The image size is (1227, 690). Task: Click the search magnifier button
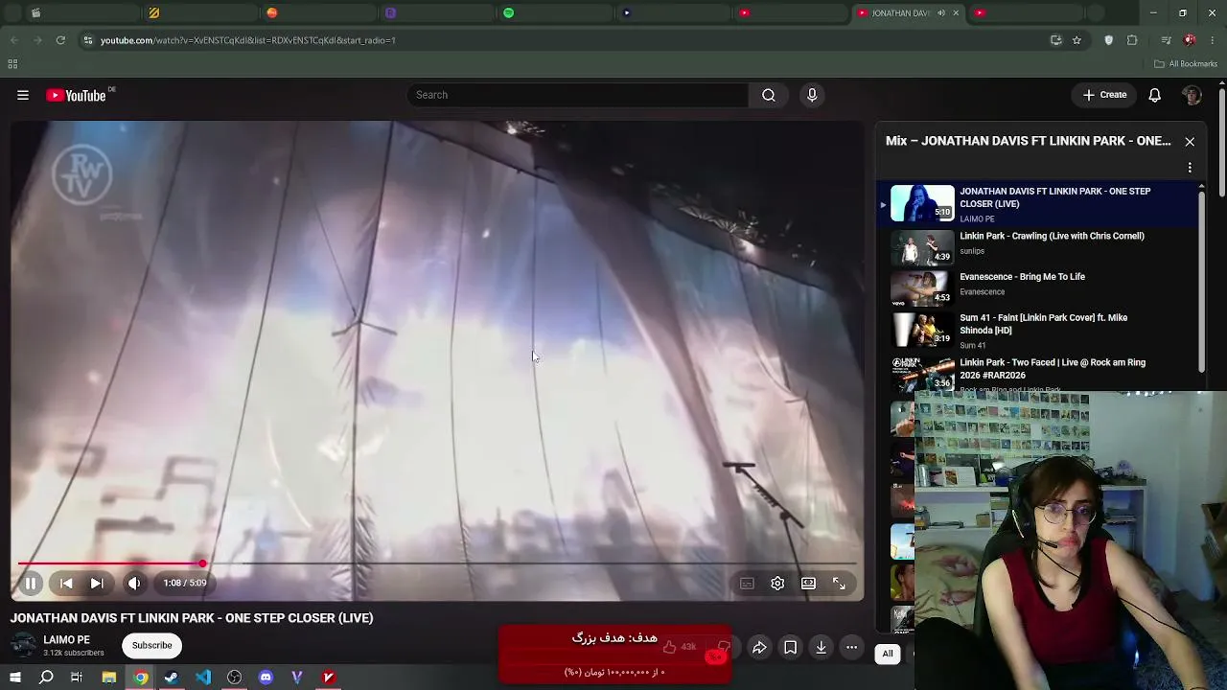tap(769, 95)
